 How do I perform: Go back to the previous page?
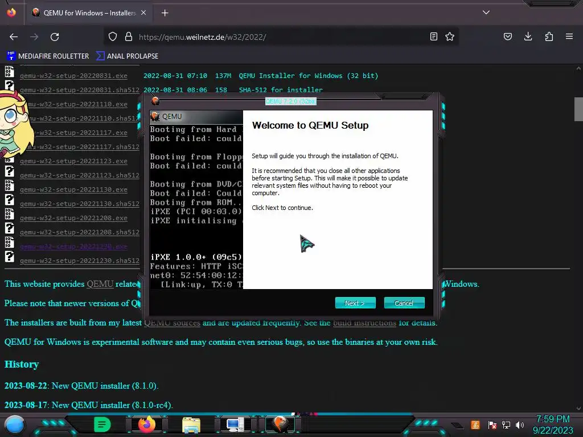click(x=14, y=37)
